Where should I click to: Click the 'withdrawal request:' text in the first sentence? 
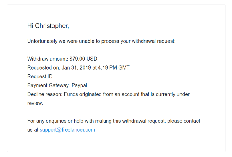pos(154,41)
